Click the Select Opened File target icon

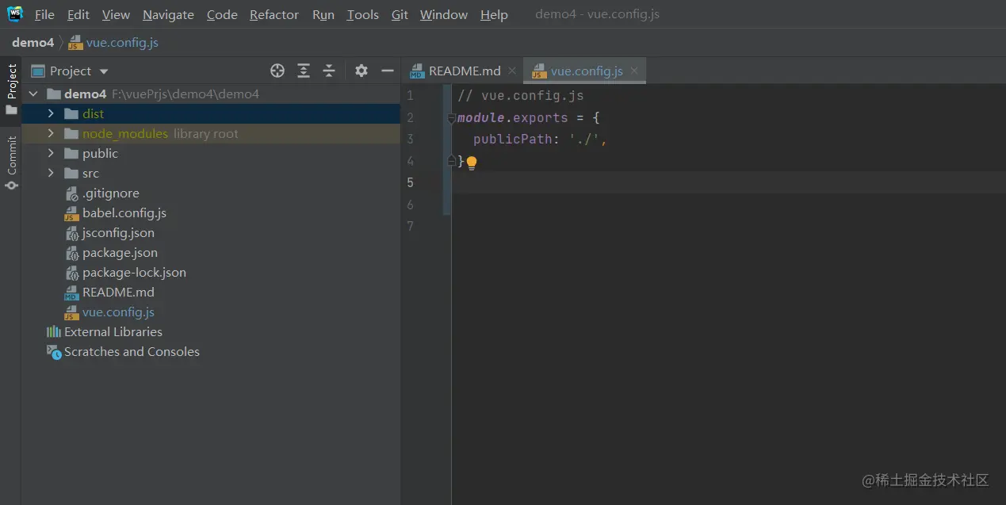click(277, 71)
